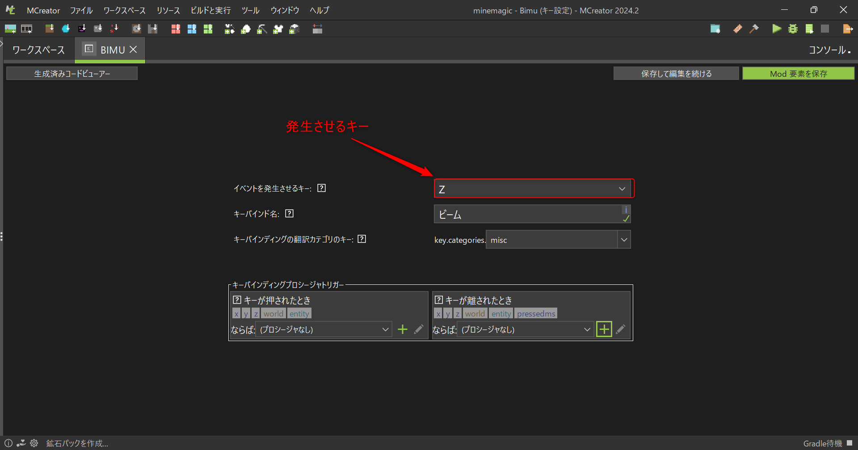Open the ツール menu
This screenshot has width=858, height=450.
pos(251,10)
